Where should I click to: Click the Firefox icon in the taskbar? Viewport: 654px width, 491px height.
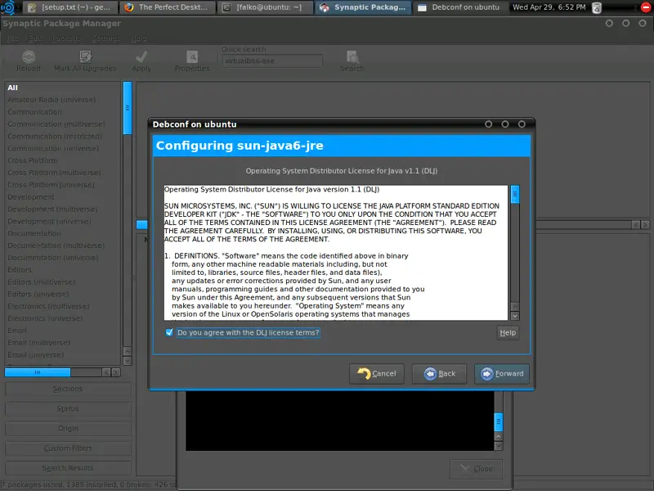coord(129,7)
